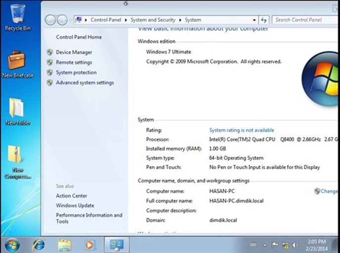Open the Start menu orb
This screenshot has width=340, height=253.
[12, 245]
